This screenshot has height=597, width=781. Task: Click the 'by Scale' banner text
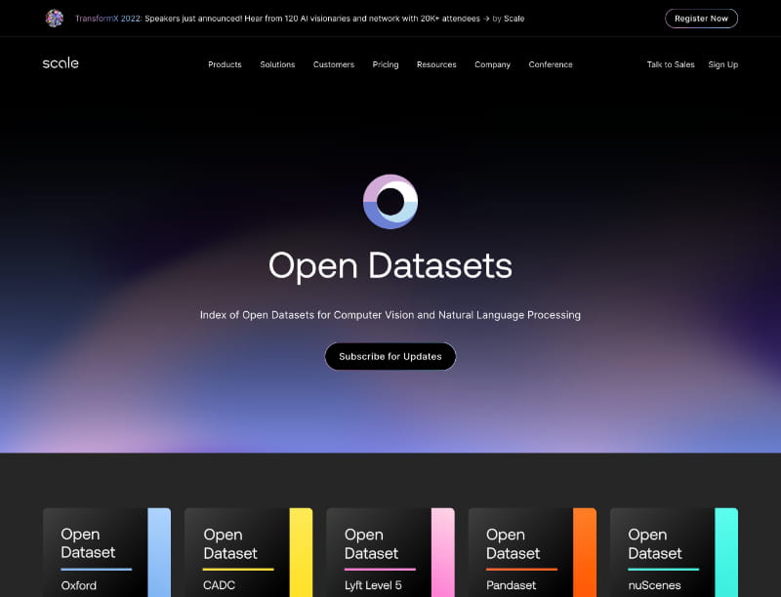(x=508, y=19)
